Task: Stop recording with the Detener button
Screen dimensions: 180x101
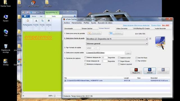Action: (x=150, y=71)
